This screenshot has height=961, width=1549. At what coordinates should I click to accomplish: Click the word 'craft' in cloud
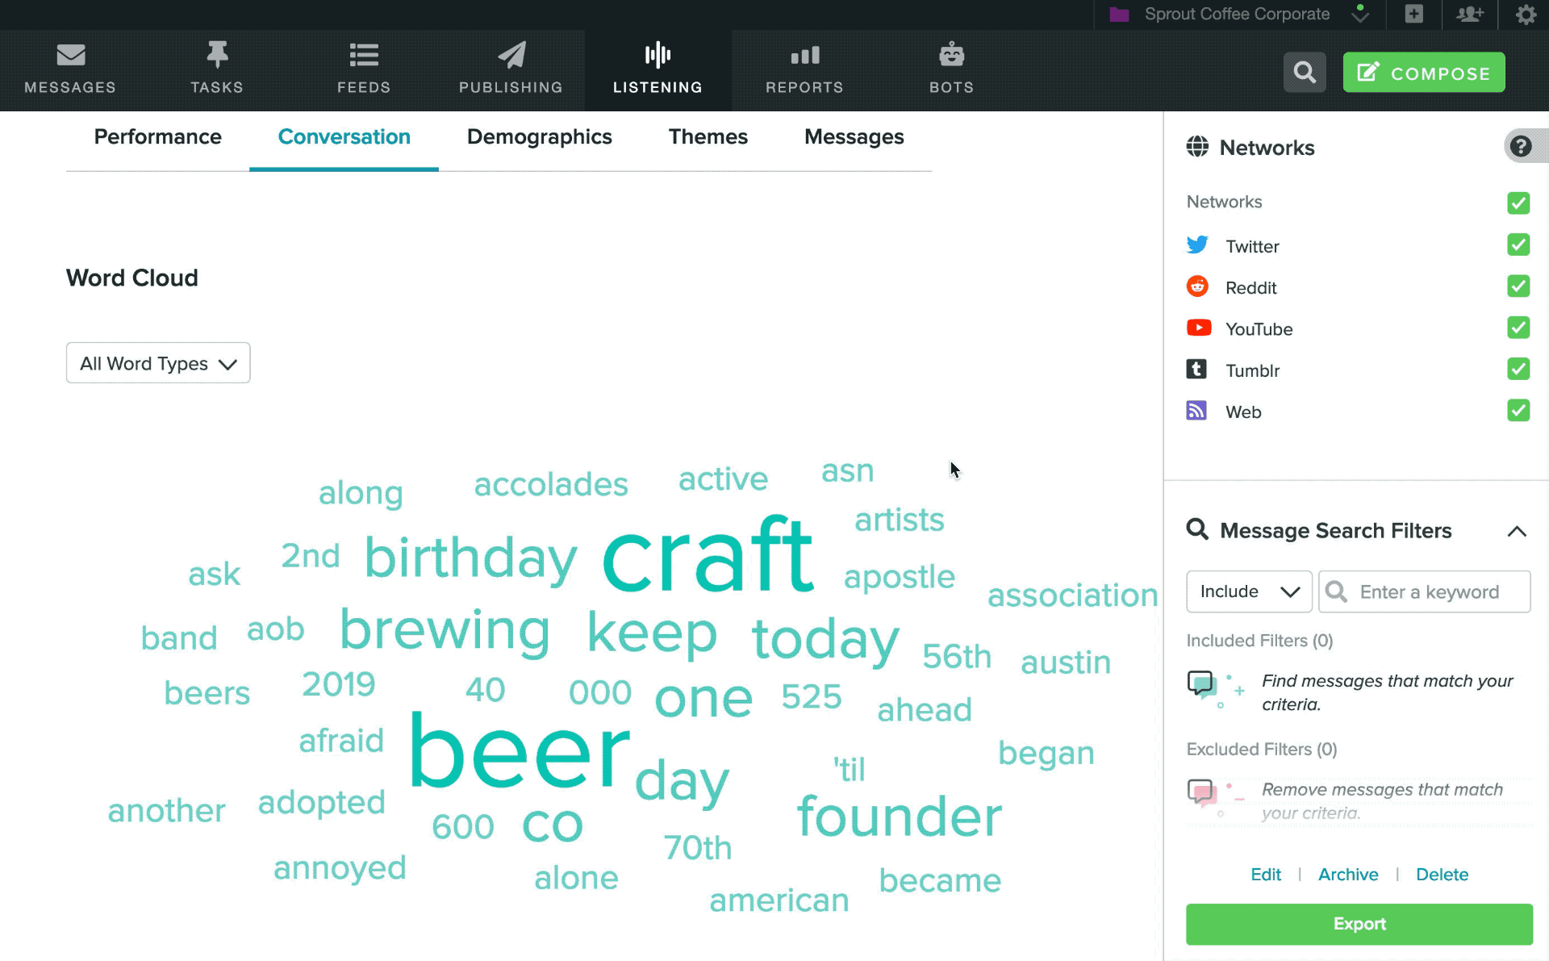pos(708,555)
